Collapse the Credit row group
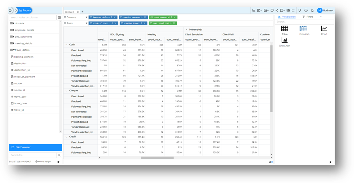The height and width of the screenshot is (183, 354). coord(66,137)
